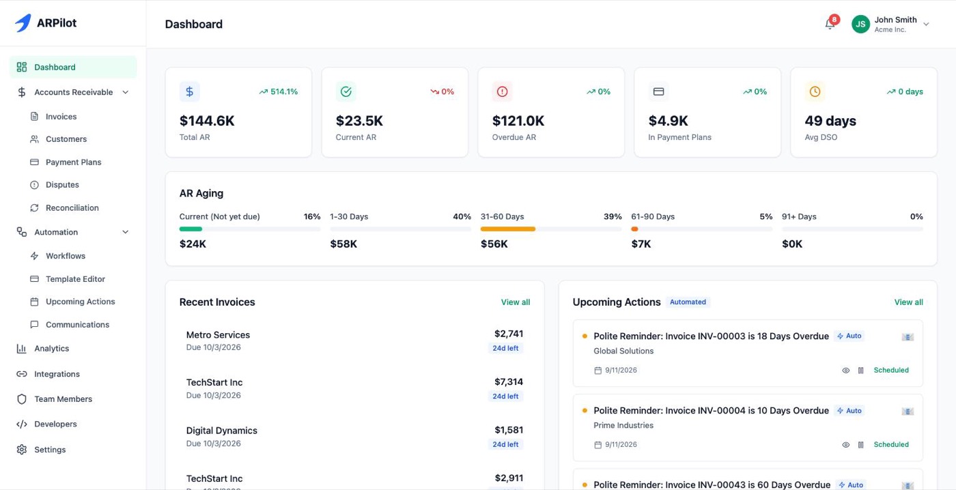
Task: Click the 61-90 Days aging bar
Action: (x=702, y=229)
